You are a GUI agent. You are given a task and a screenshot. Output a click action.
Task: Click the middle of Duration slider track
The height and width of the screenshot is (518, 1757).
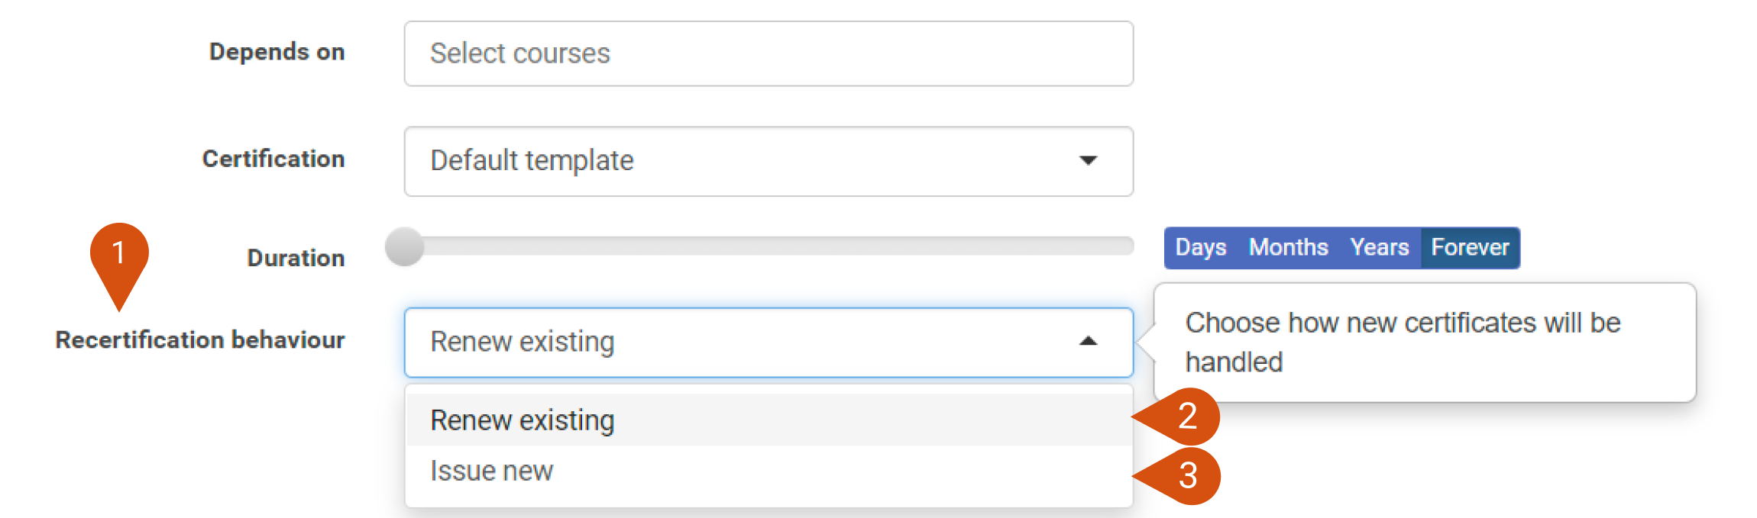760,246
